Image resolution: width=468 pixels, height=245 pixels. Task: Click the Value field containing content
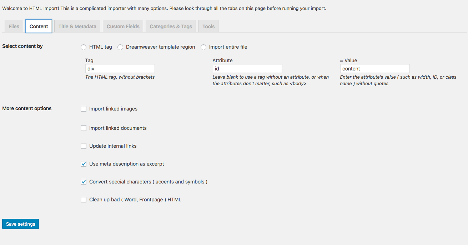375,69
